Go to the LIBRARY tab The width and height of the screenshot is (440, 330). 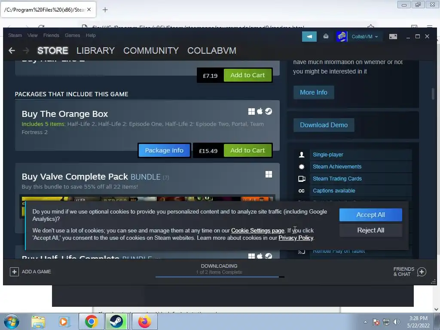(95, 51)
